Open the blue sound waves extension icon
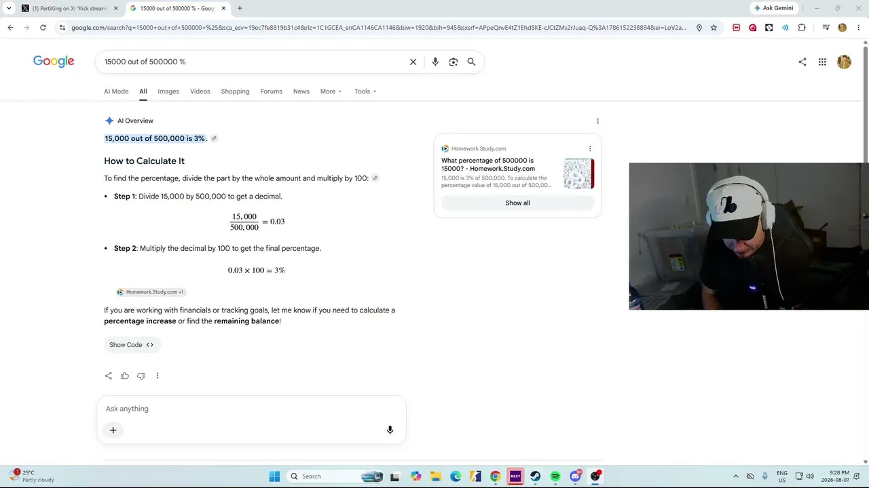The height and width of the screenshot is (488, 869). 785,28
